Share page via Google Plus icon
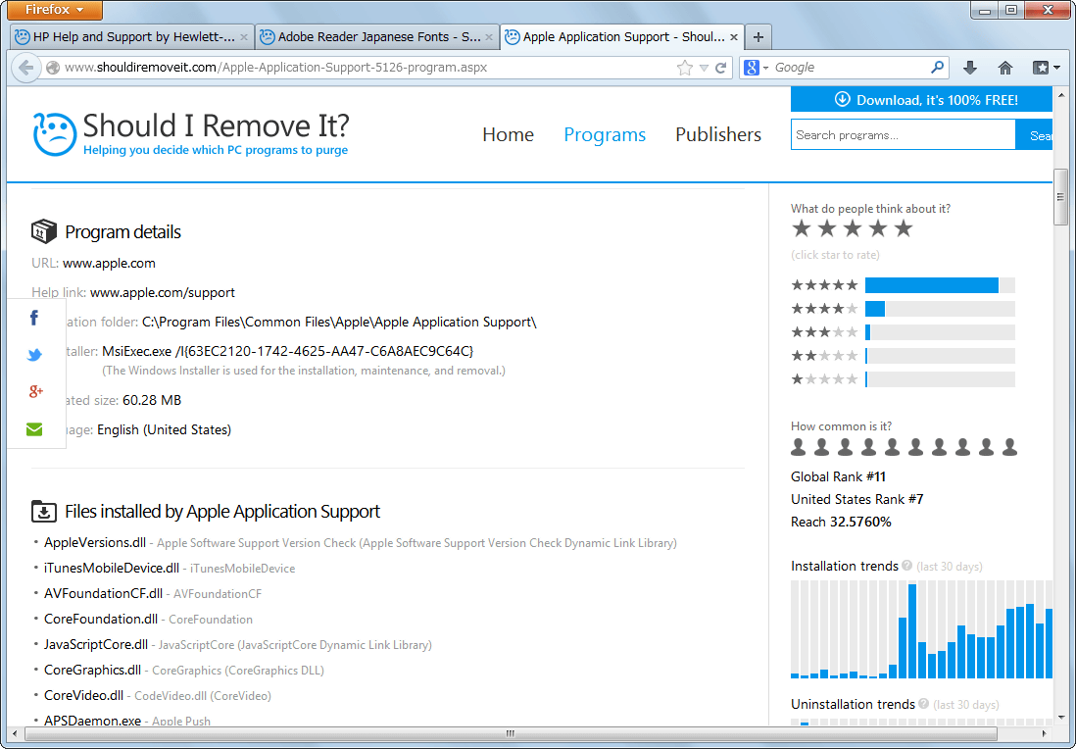1076x749 pixels. click(x=35, y=391)
